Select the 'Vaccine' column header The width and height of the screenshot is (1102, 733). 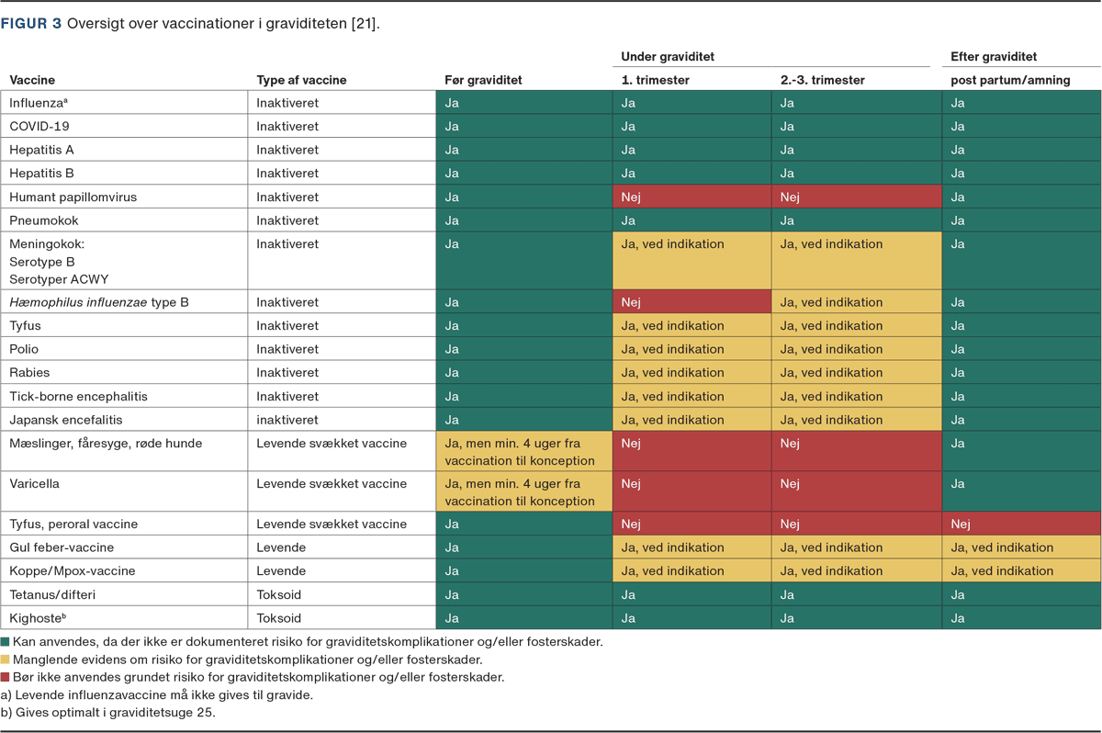[32, 80]
